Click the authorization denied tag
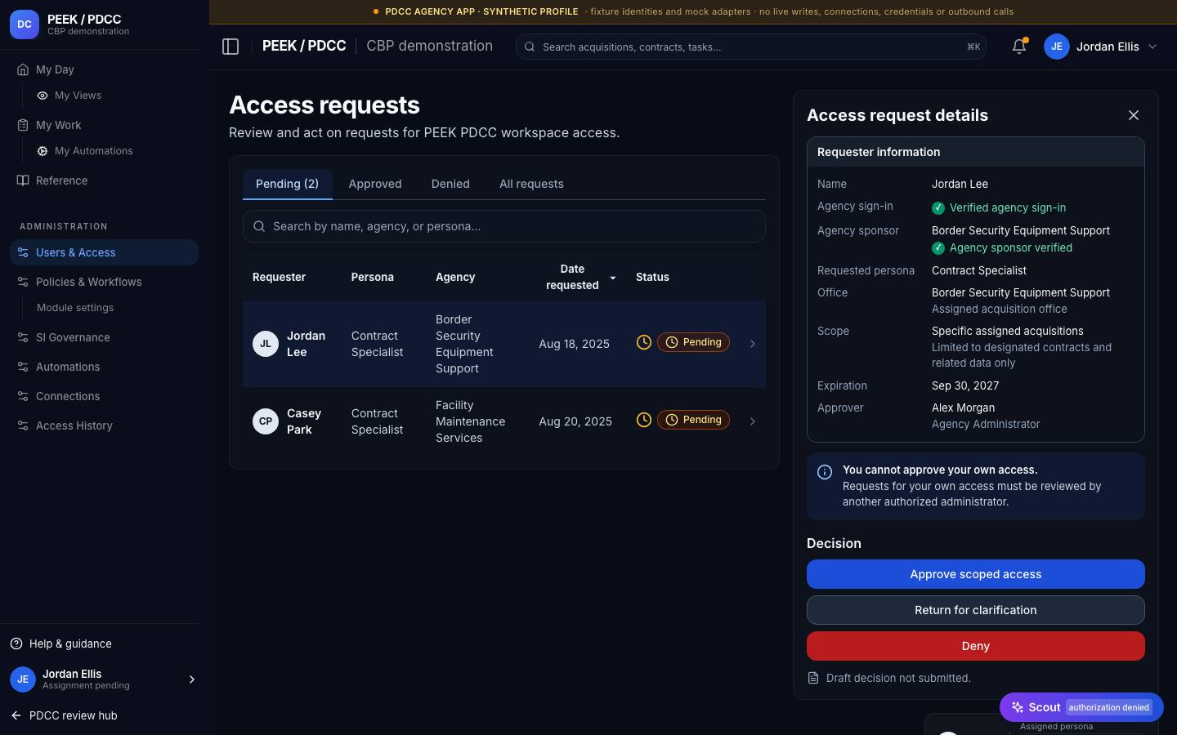The width and height of the screenshot is (1177, 735). click(x=1109, y=707)
